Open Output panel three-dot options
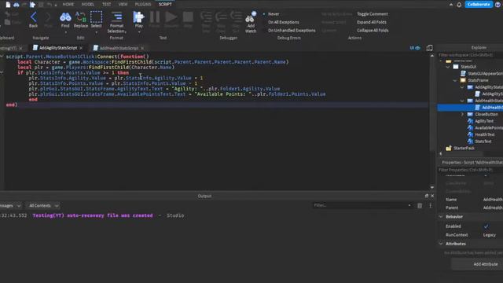The height and width of the screenshot is (283, 503). pyautogui.click(x=430, y=206)
